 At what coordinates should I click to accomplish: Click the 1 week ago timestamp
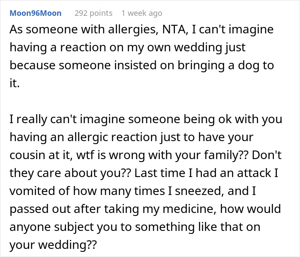[141, 13]
